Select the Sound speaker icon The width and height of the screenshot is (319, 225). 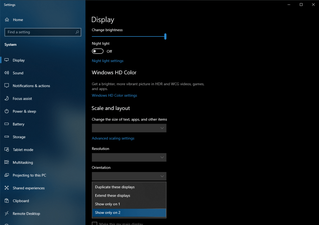point(7,73)
